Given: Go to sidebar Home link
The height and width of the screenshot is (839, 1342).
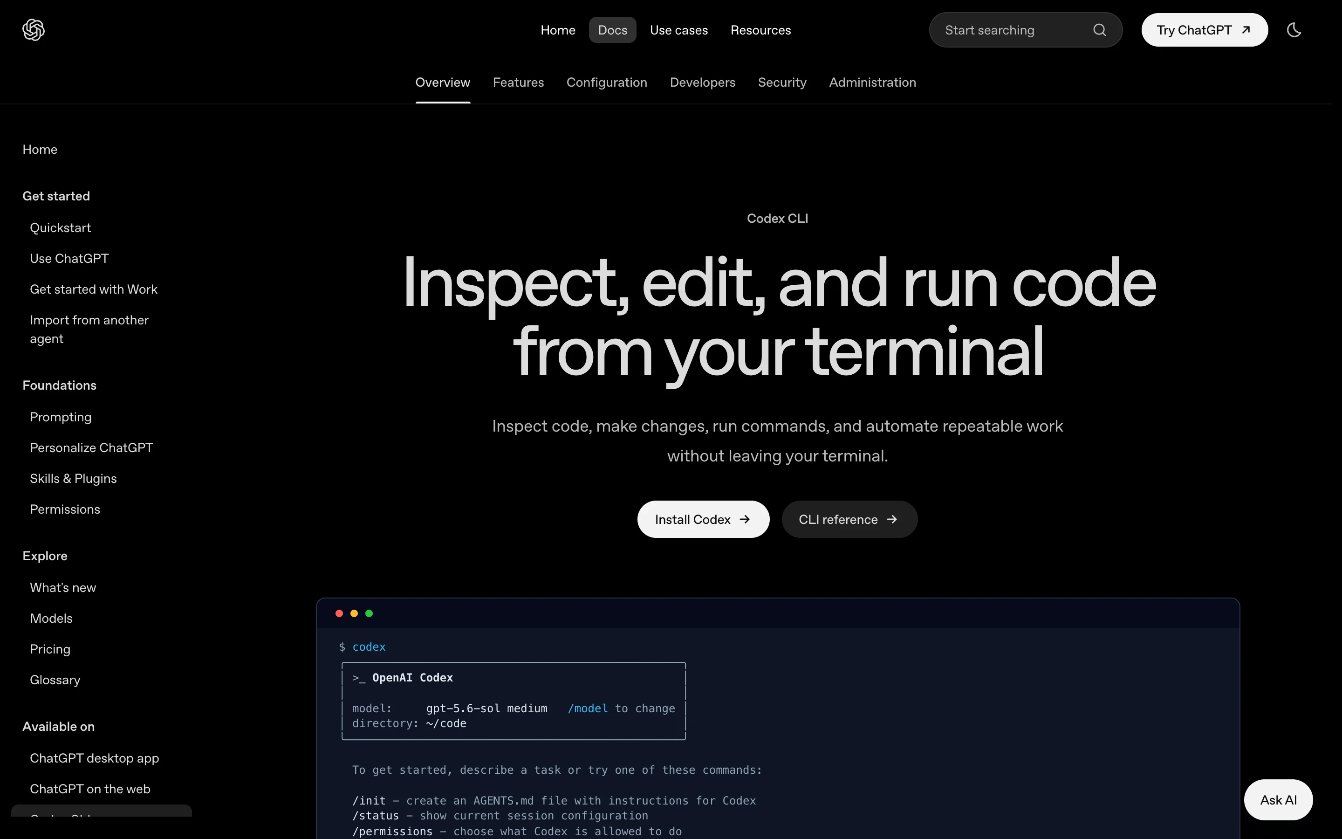Looking at the screenshot, I should pos(40,149).
